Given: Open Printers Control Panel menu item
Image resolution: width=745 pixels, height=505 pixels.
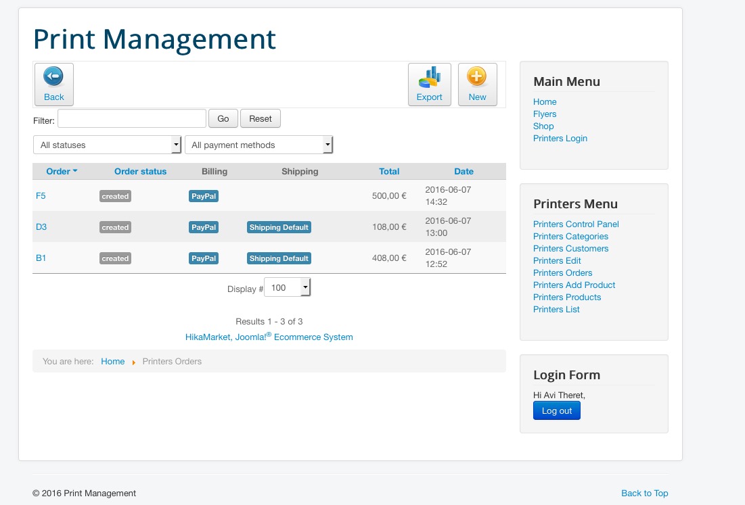Looking at the screenshot, I should [576, 224].
